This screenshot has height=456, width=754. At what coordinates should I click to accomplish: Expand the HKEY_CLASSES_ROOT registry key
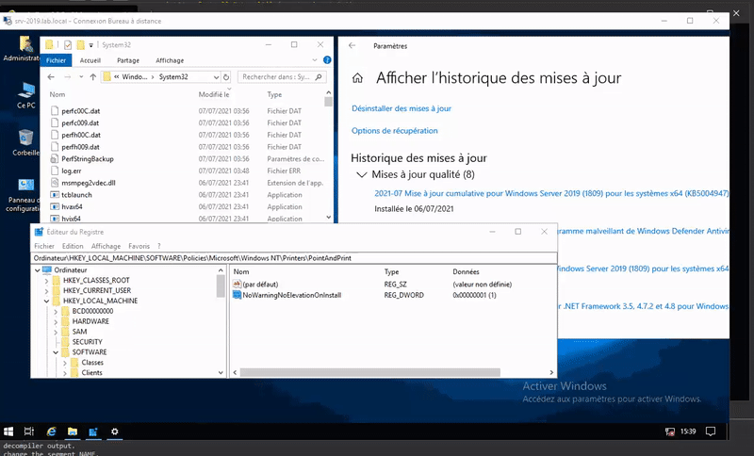46,280
